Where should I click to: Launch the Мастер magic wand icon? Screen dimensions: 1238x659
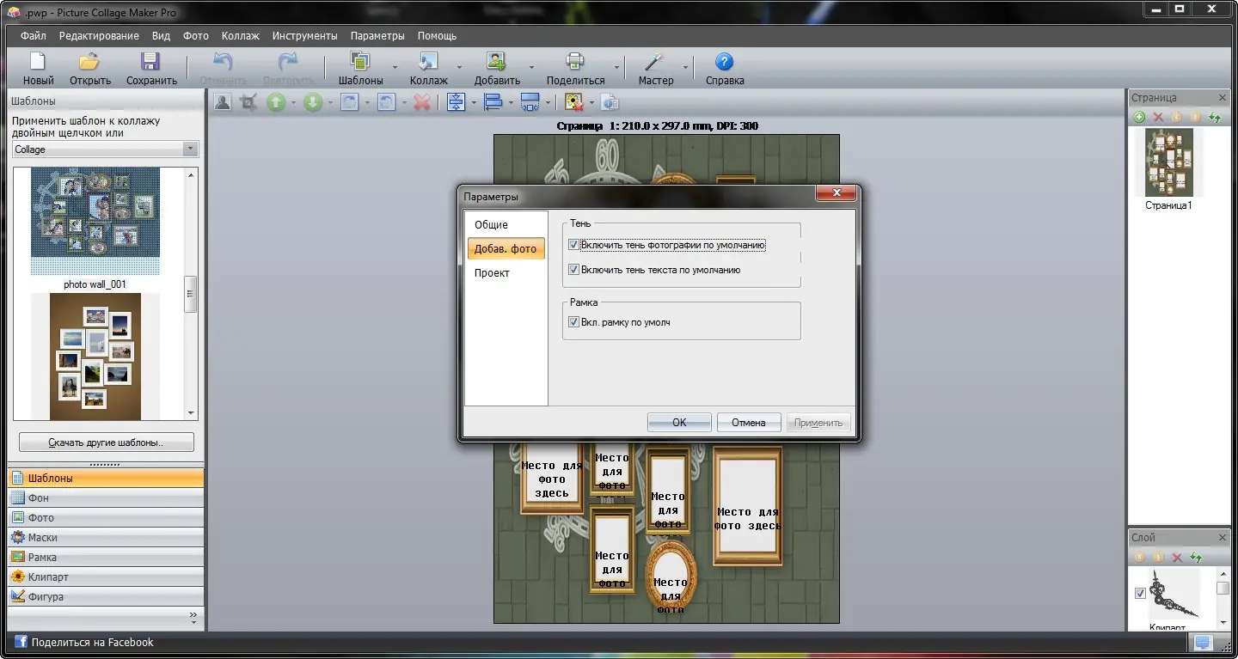(x=655, y=62)
